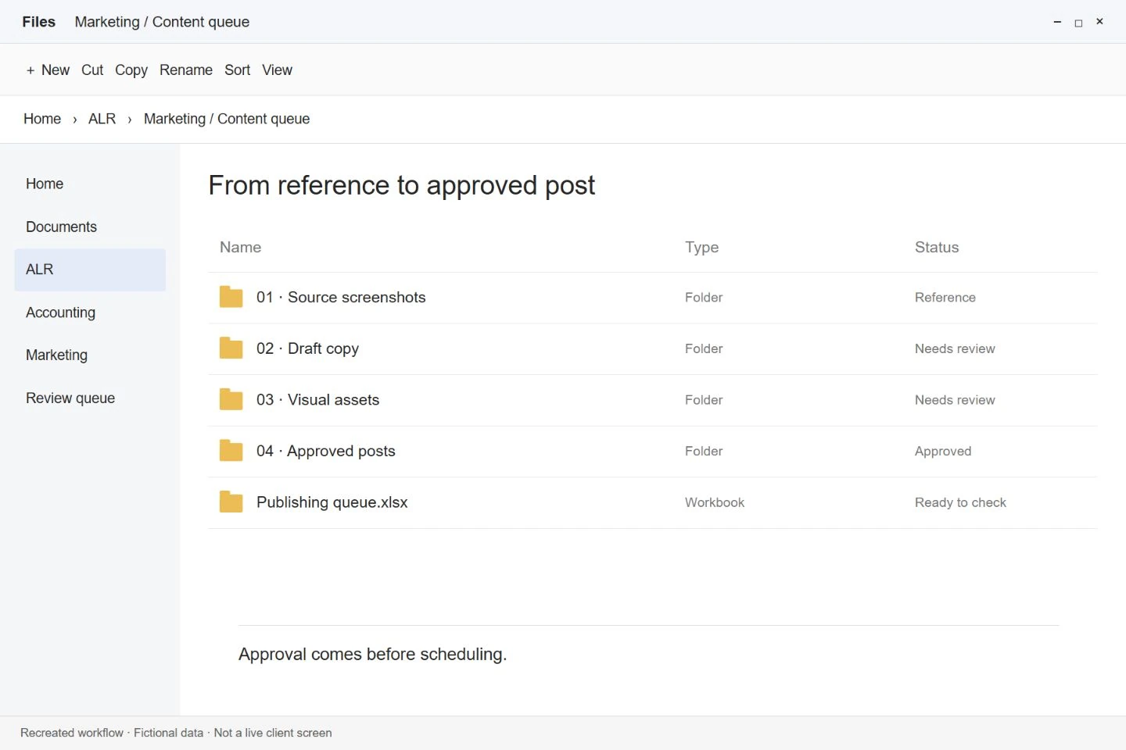The height and width of the screenshot is (750, 1126).
Task: Go to Home in the breadcrumb
Action: click(x=42, y=119)
